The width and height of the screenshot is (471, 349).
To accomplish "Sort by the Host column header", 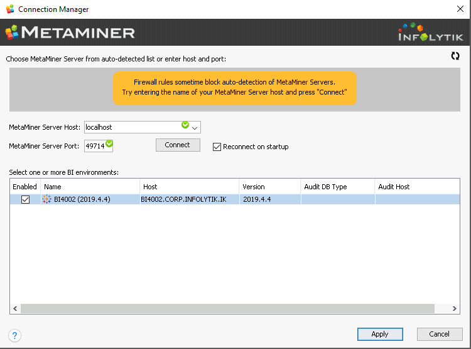I will (x=190, y=187).
